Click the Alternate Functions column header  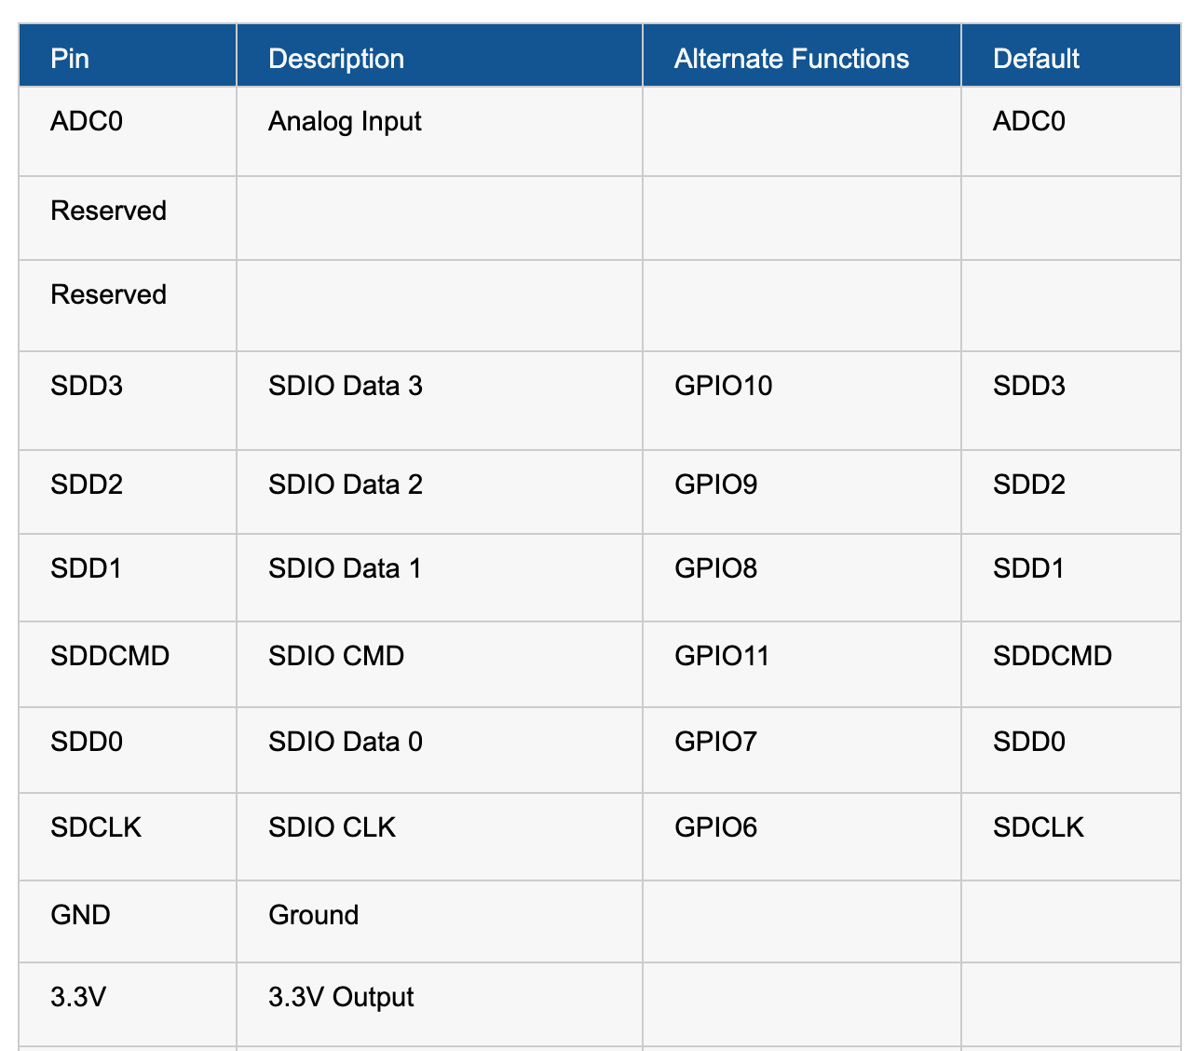(802, 56)
